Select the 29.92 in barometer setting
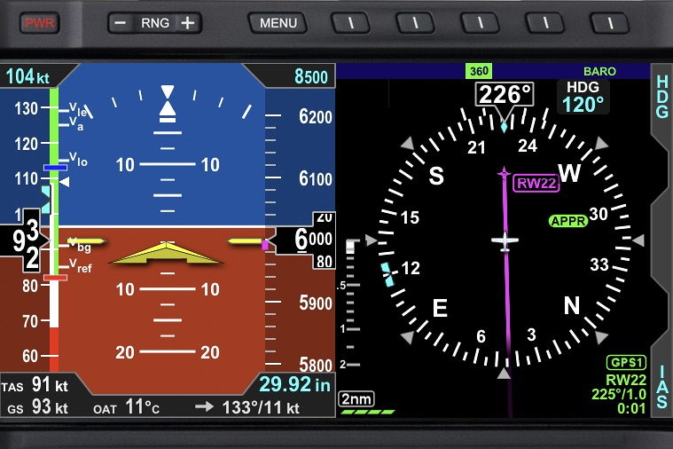Screen dimensions: 673x449 [294, 384]
